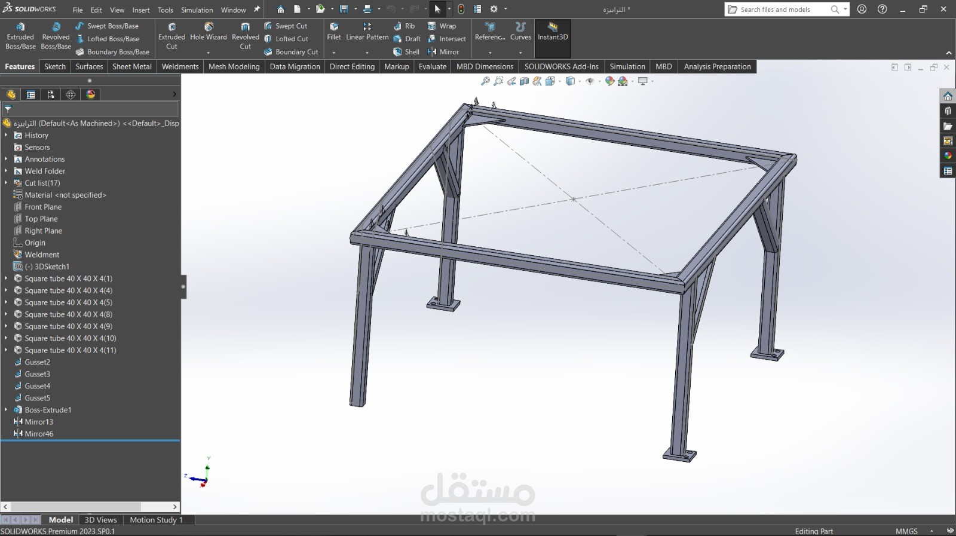Open the Sketch tab
This screenshot has height=536, width=956.
[x=55, y=66]
